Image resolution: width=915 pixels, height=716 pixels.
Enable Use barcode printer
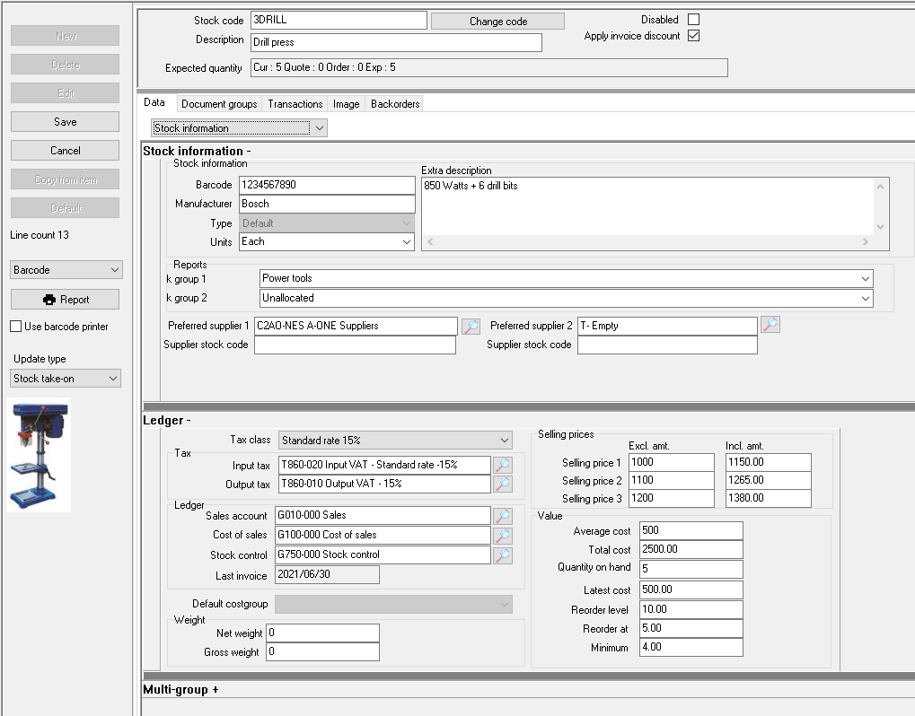[14, 327]
